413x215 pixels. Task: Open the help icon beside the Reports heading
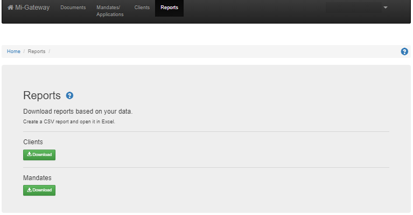tap(69, 95)
